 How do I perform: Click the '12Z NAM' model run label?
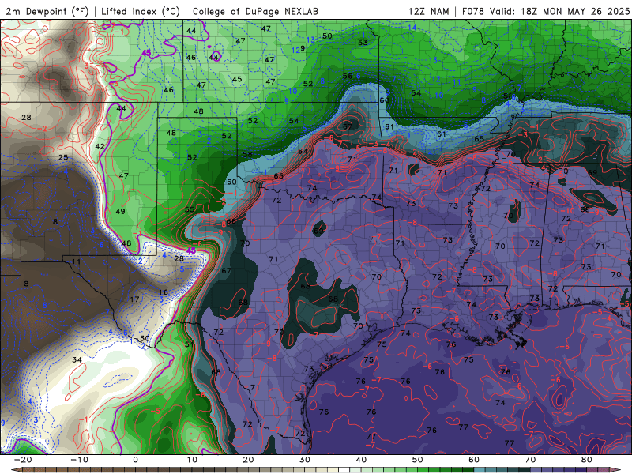point(428,11)
